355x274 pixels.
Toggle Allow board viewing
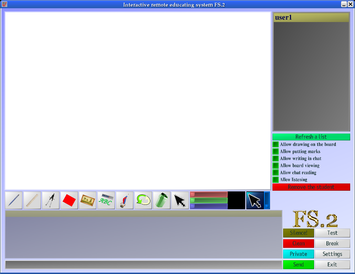pos(276,166)
